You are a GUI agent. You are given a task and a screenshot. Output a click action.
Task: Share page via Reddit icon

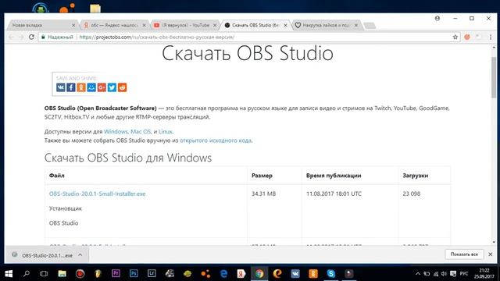point(122,87)
